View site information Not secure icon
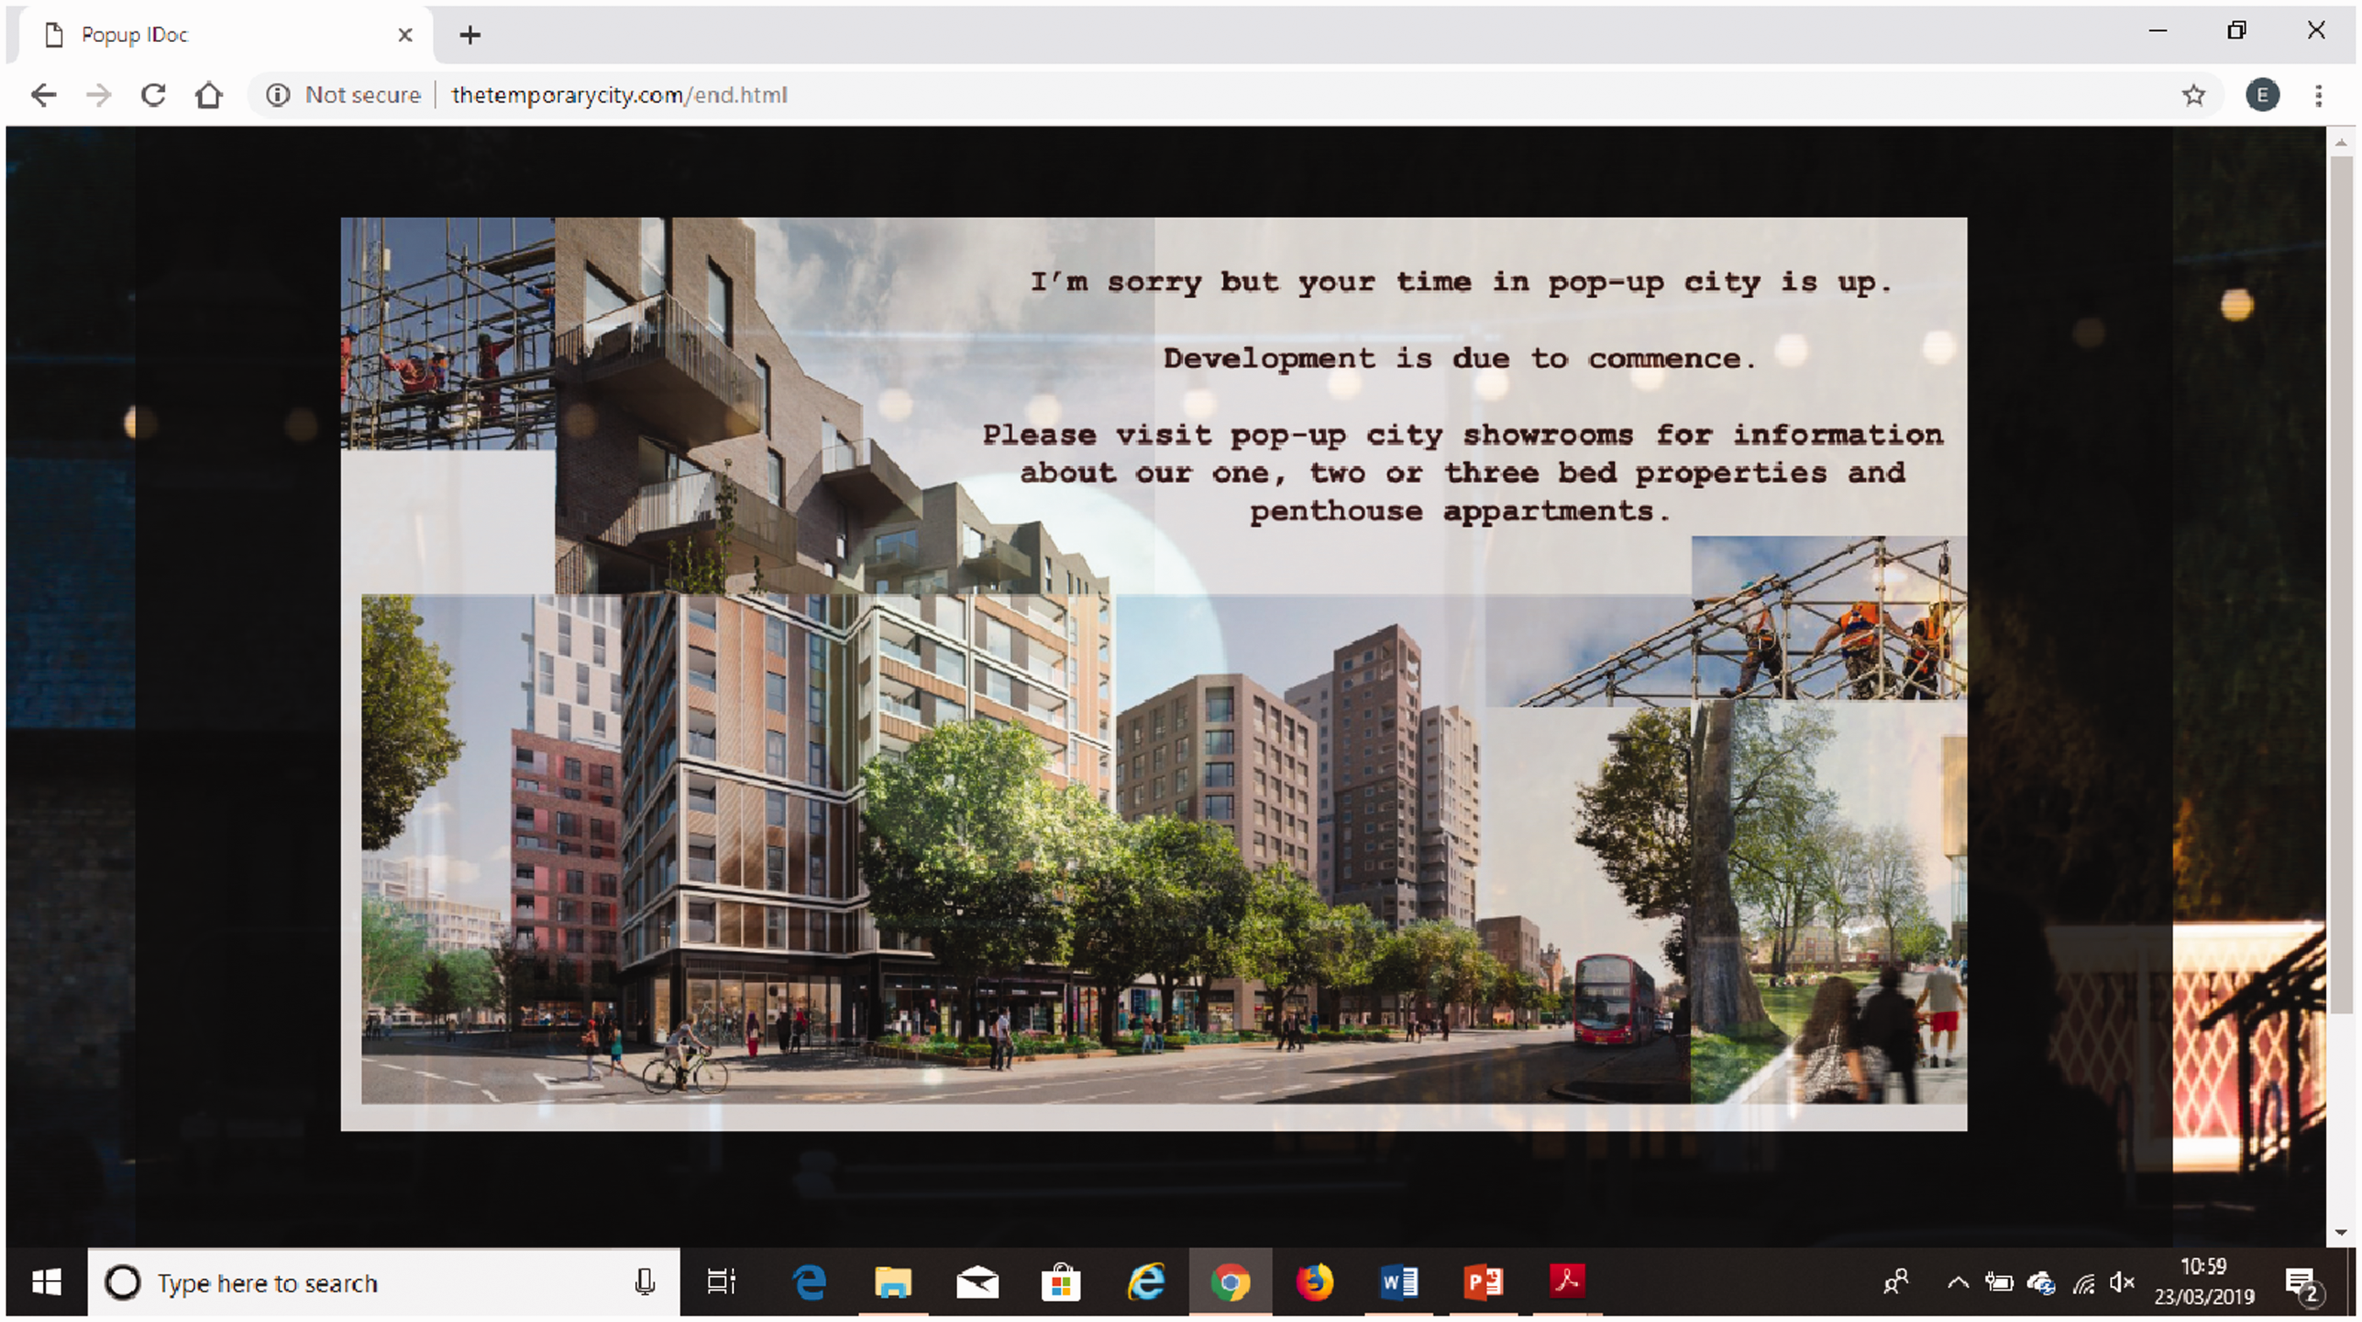The height and width of the screenshot is (1322, 2362). tap(278, 95)
